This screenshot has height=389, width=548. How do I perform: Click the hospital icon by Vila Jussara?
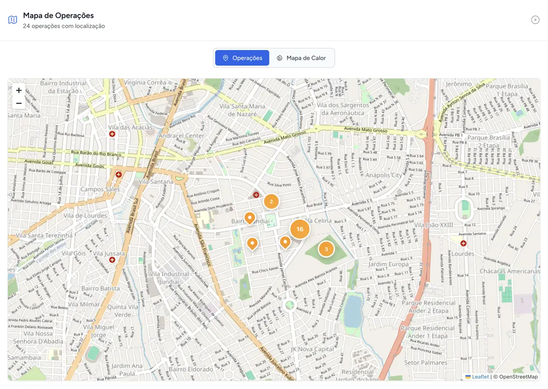112,259
